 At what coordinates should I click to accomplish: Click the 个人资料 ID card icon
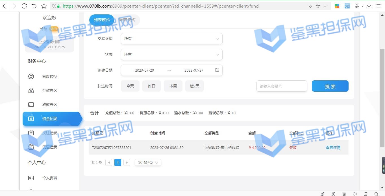pos(31,178)
